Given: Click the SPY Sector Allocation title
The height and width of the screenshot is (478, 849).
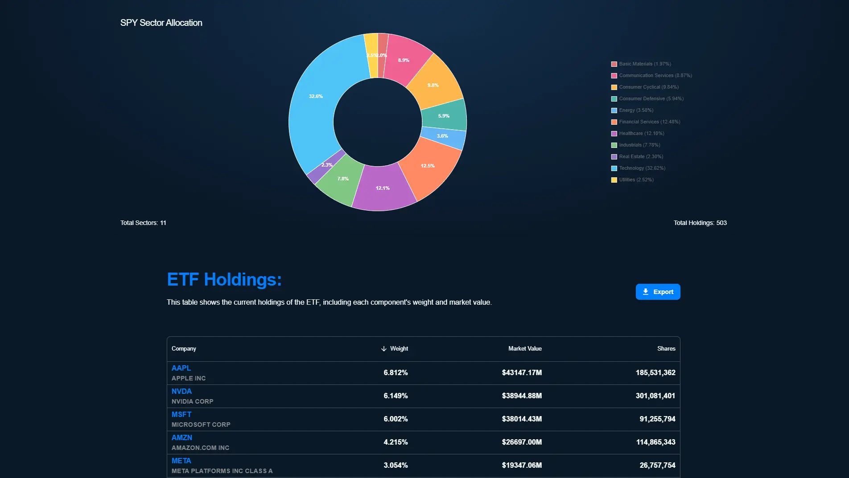Looking at the screenshot, I should [161, 23].
